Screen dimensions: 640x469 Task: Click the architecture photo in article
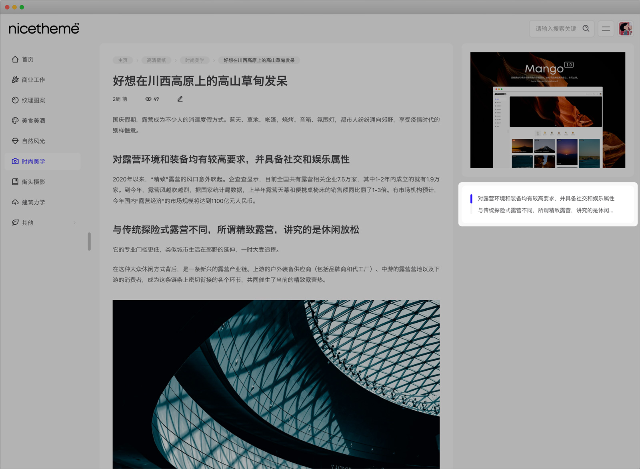[x=276, y=384]
